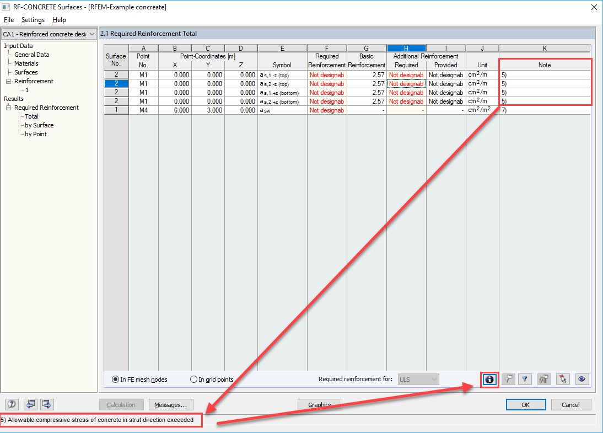Click the blue funnel filter icon

pos(525,379)
